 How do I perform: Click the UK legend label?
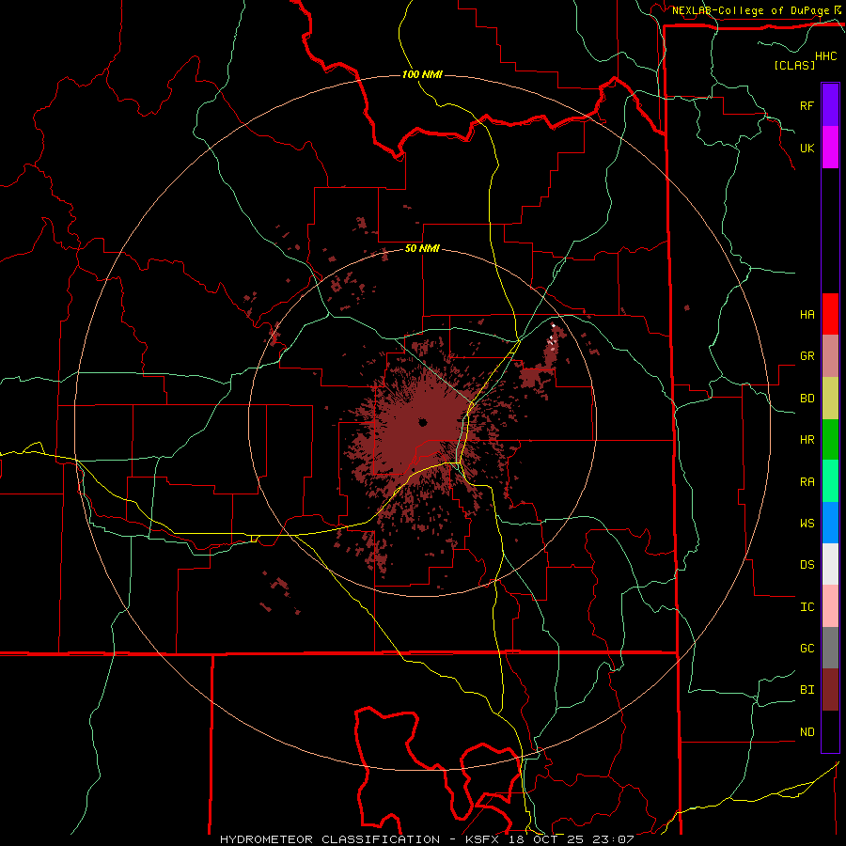point(807,149)
